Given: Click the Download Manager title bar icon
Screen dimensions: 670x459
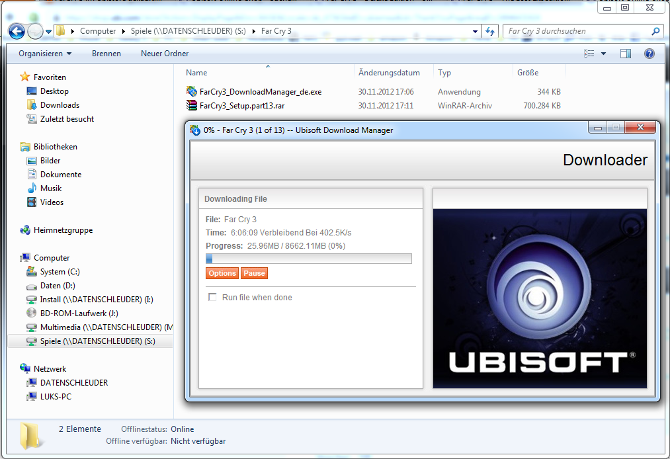Looking at the screenshot, I should [x=195, y=130].
